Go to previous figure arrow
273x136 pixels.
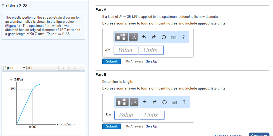click(63, 68)
